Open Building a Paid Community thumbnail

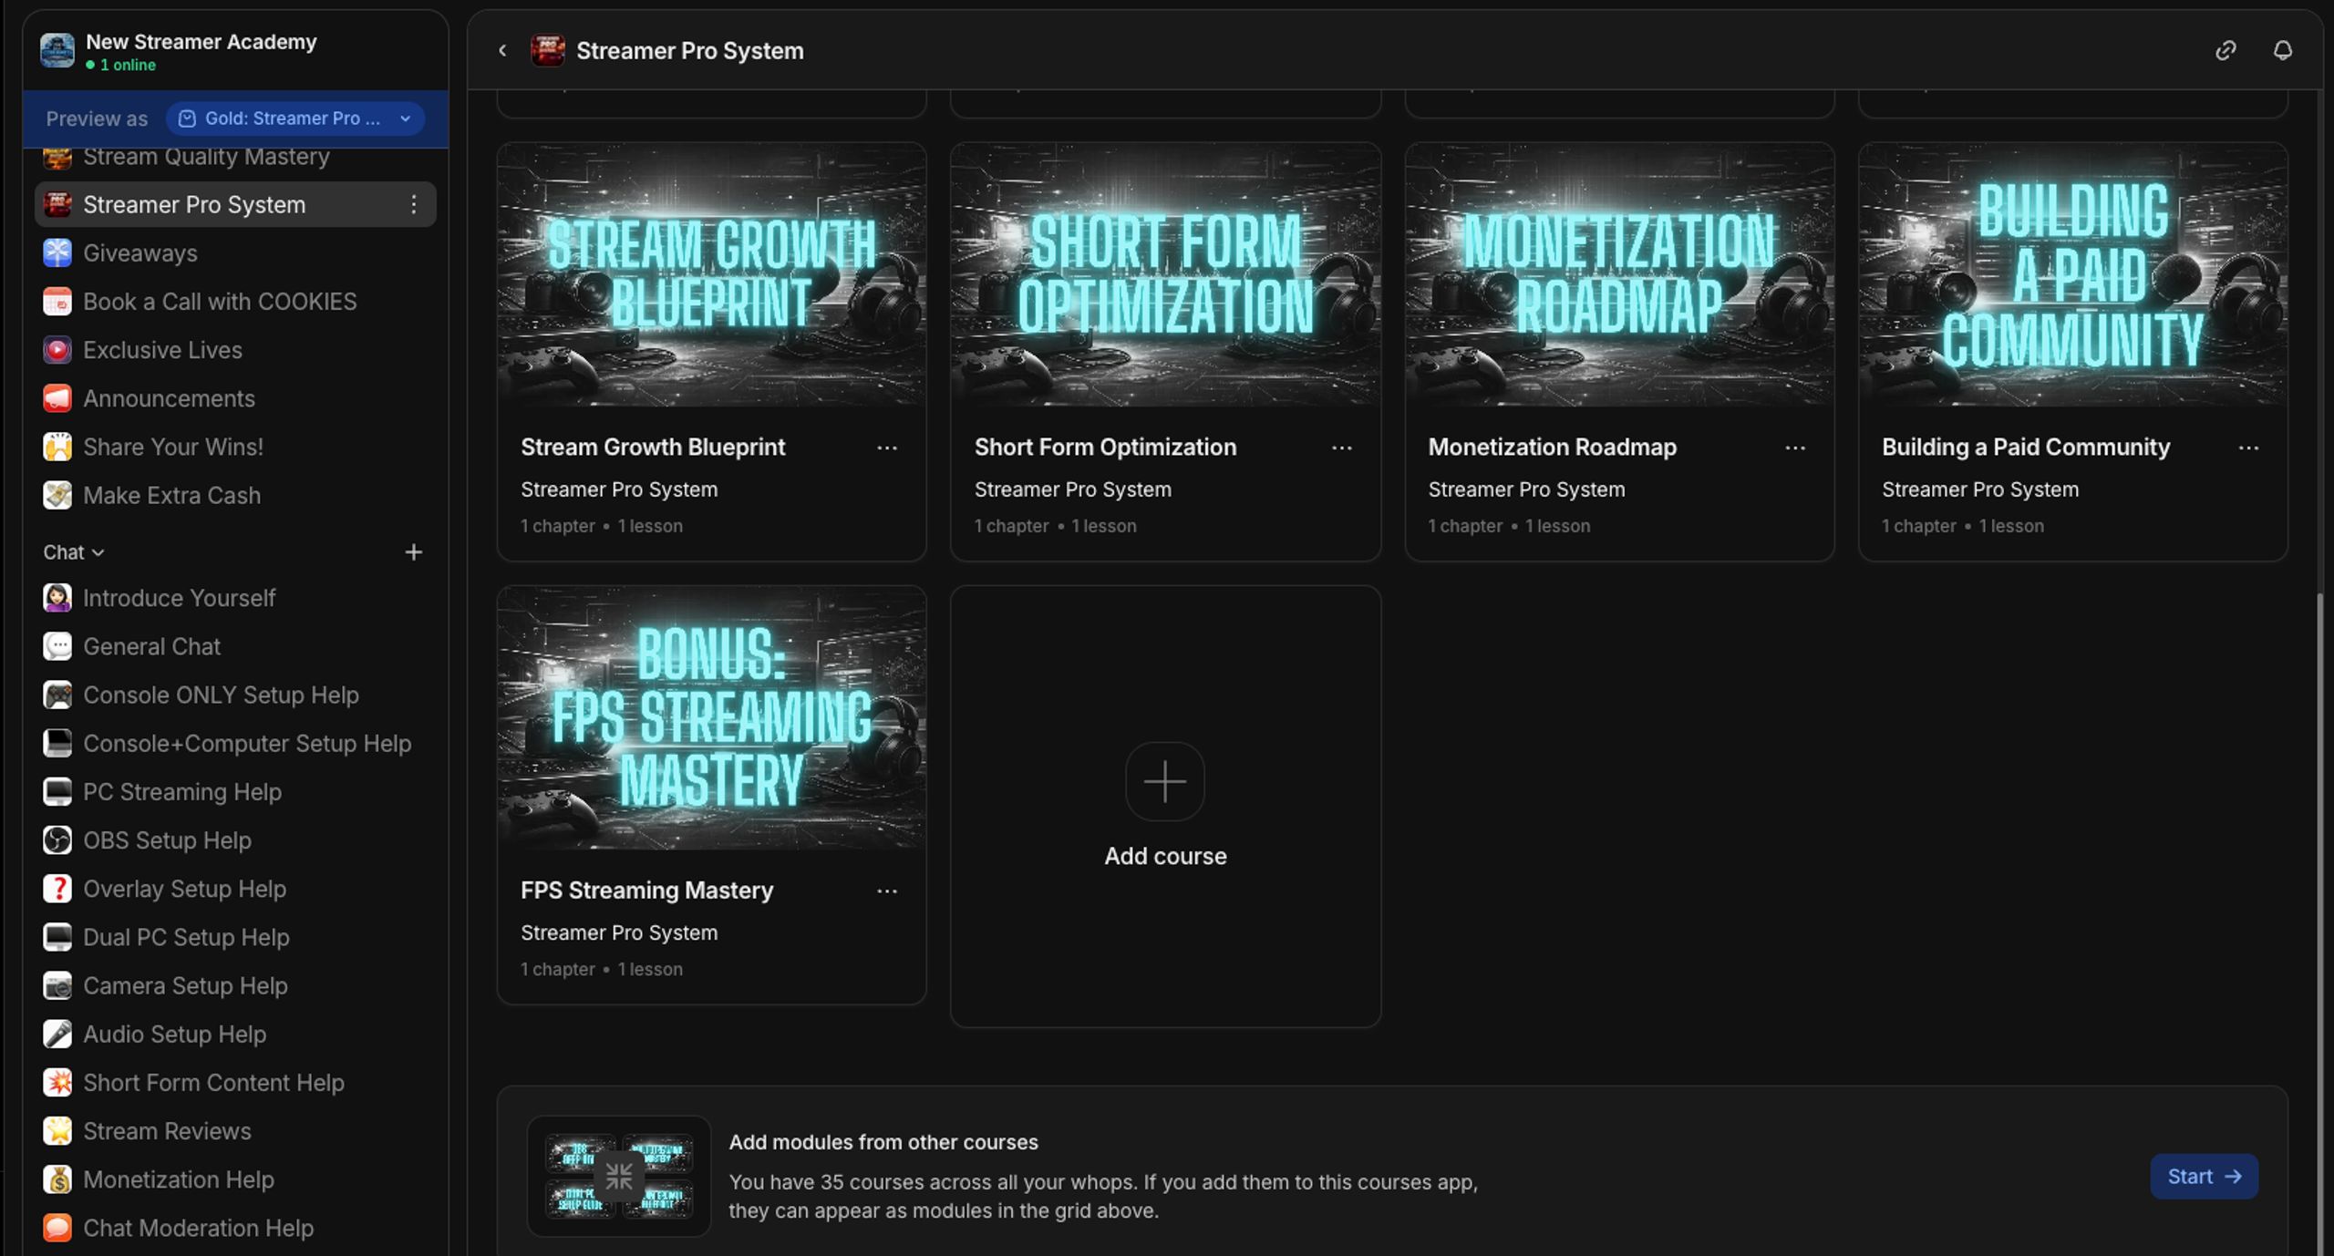[x=2072, y=274]
